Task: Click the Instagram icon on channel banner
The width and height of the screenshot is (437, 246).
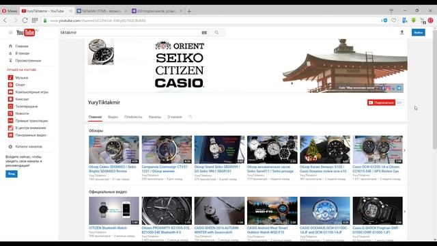Action: point(389,88)
